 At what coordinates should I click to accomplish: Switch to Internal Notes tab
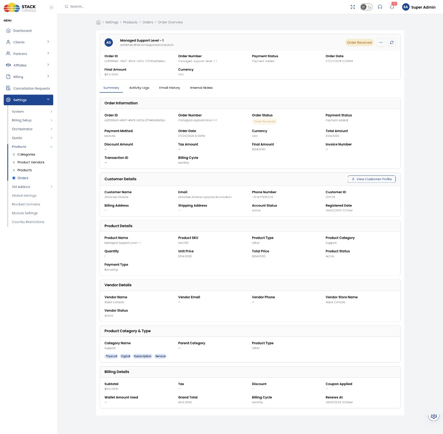(201, 87)
